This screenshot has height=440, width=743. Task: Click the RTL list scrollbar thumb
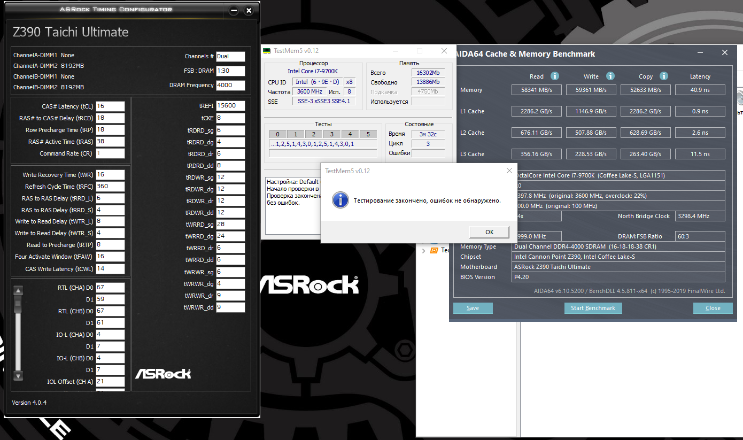tap(18, 303)
